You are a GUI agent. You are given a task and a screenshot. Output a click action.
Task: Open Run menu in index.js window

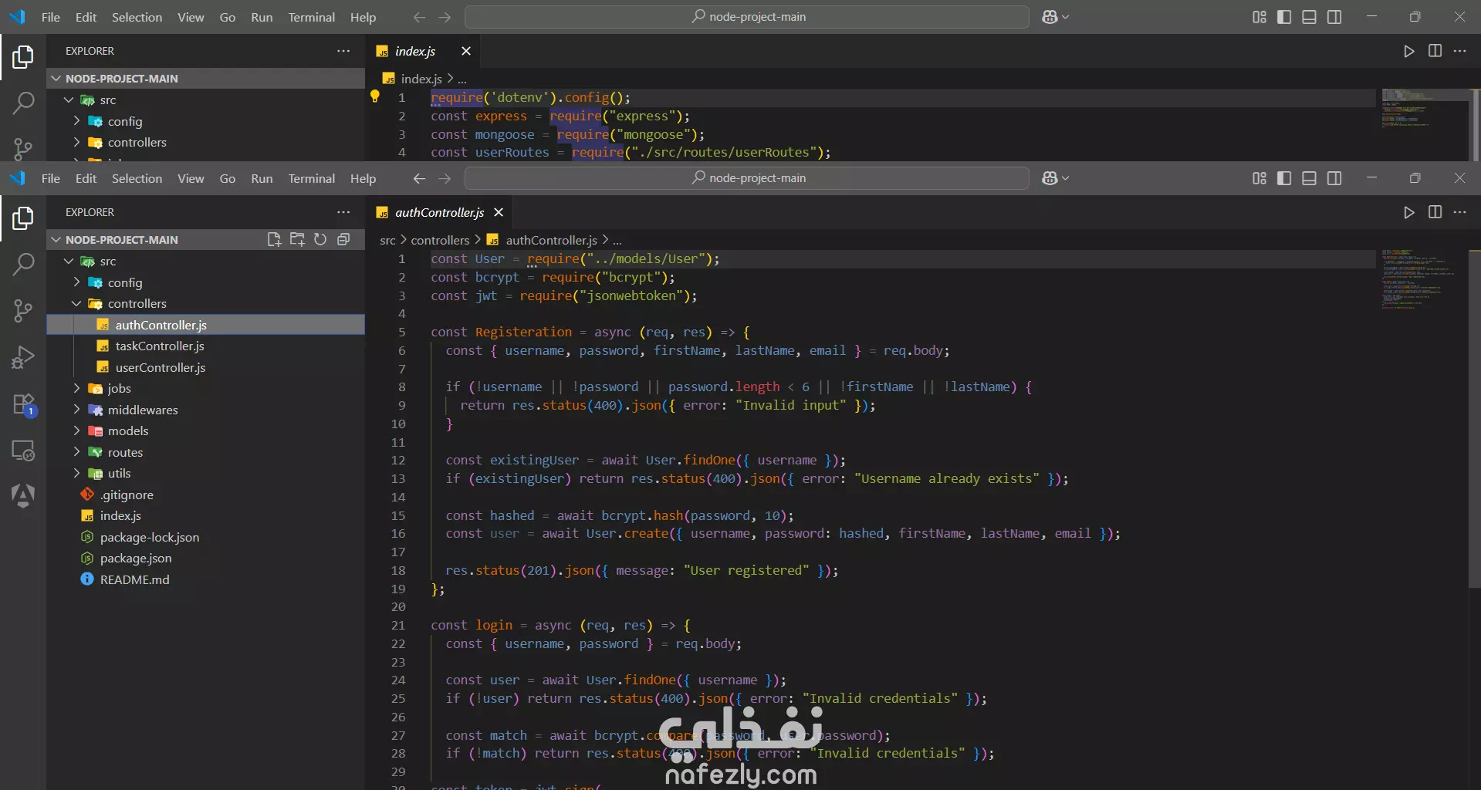(x=262, y=17)
